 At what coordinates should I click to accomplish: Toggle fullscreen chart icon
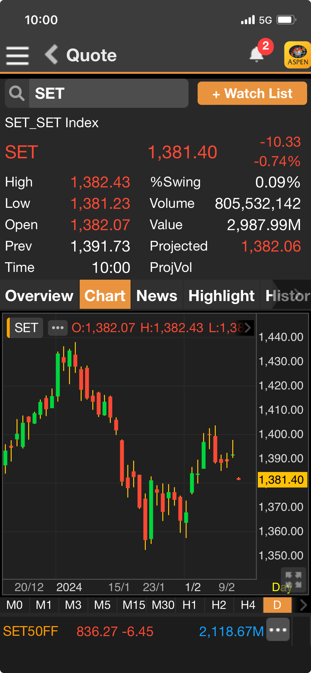(x=293, y=580)
